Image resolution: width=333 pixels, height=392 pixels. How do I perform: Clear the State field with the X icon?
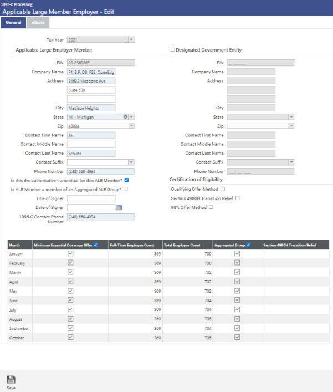(x=125, y=117)
